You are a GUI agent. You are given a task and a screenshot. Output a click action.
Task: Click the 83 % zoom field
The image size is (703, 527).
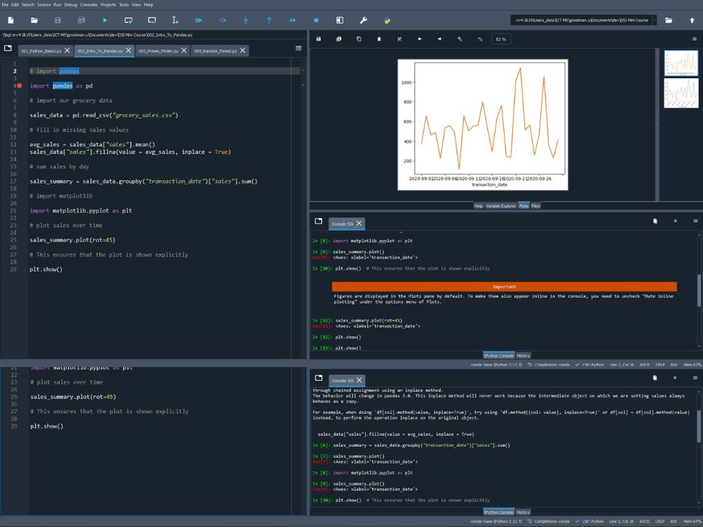point(500,39)
